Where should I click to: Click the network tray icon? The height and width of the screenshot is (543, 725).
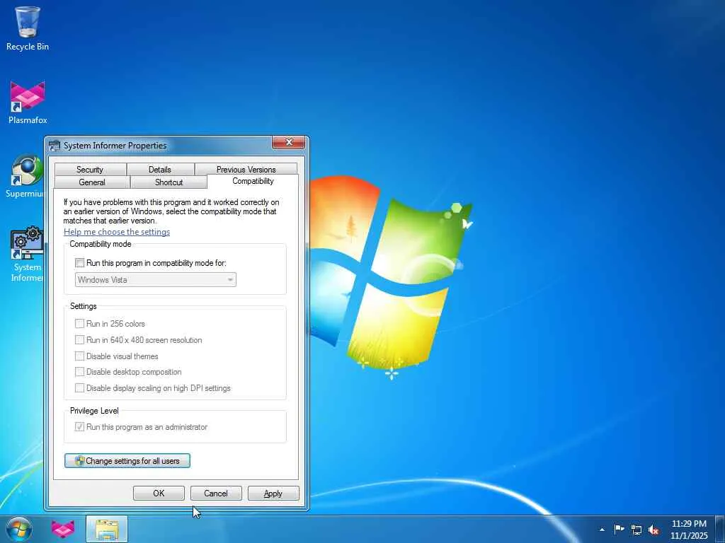point(636,530)
